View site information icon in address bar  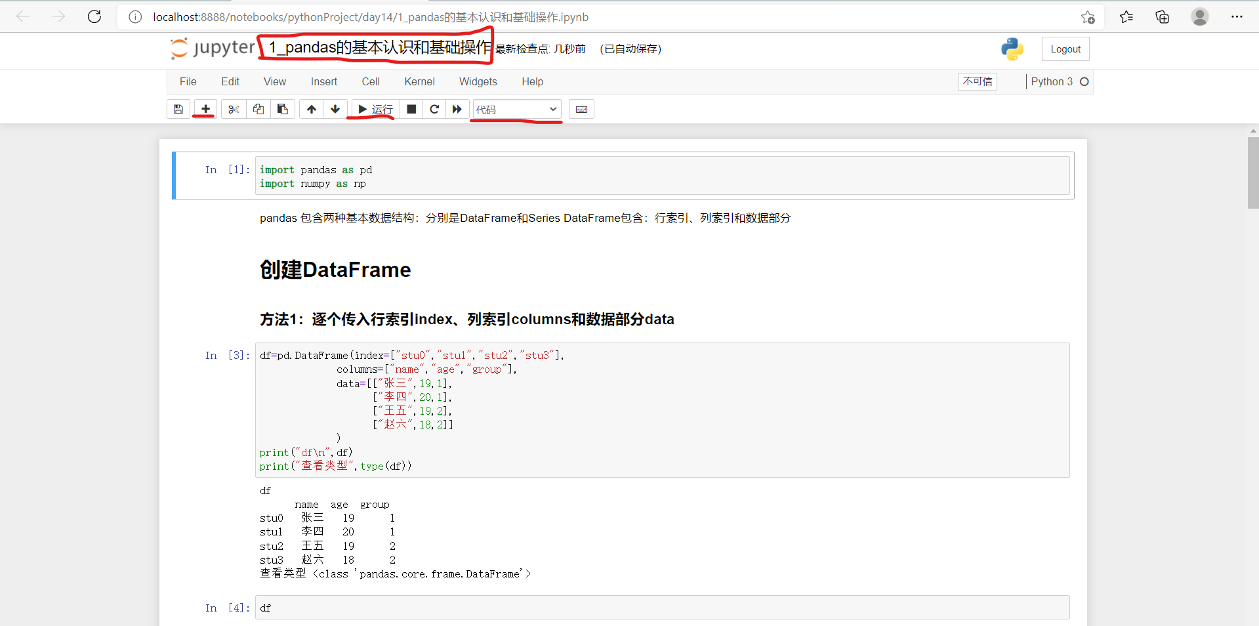[135, 17]
